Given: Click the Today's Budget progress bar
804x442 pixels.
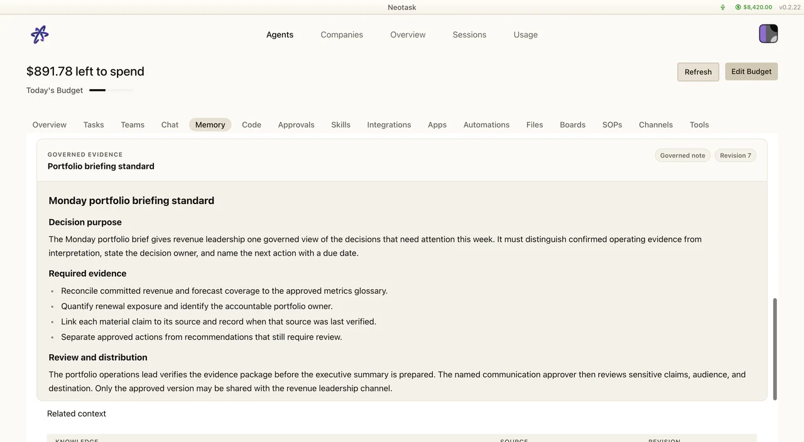Looking at the screenshot, I should (x=111, y=90).
